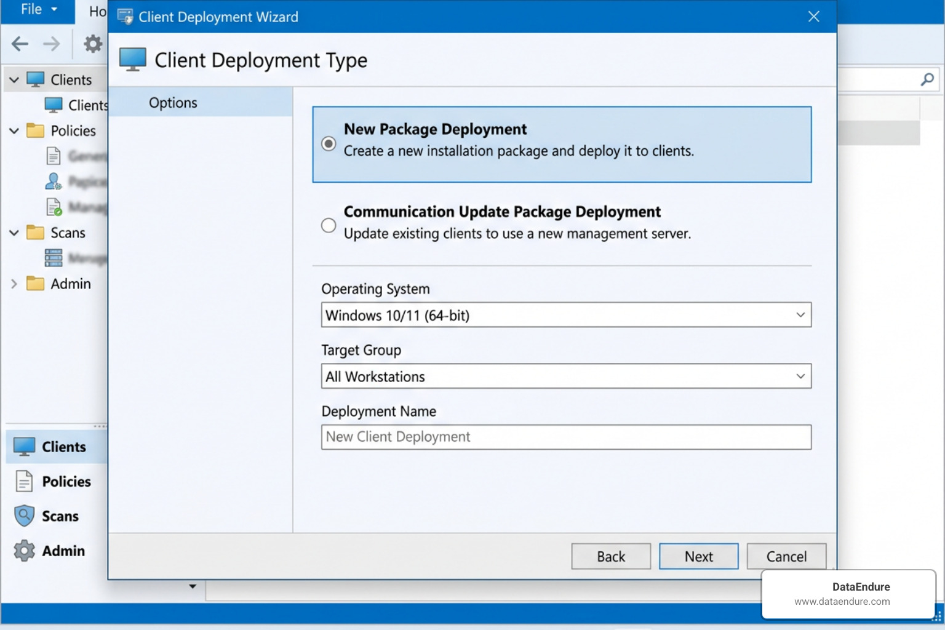Screen dimensions: 945x630
Task: Click the www.dataendure.com link
Action: coord(842,602)
